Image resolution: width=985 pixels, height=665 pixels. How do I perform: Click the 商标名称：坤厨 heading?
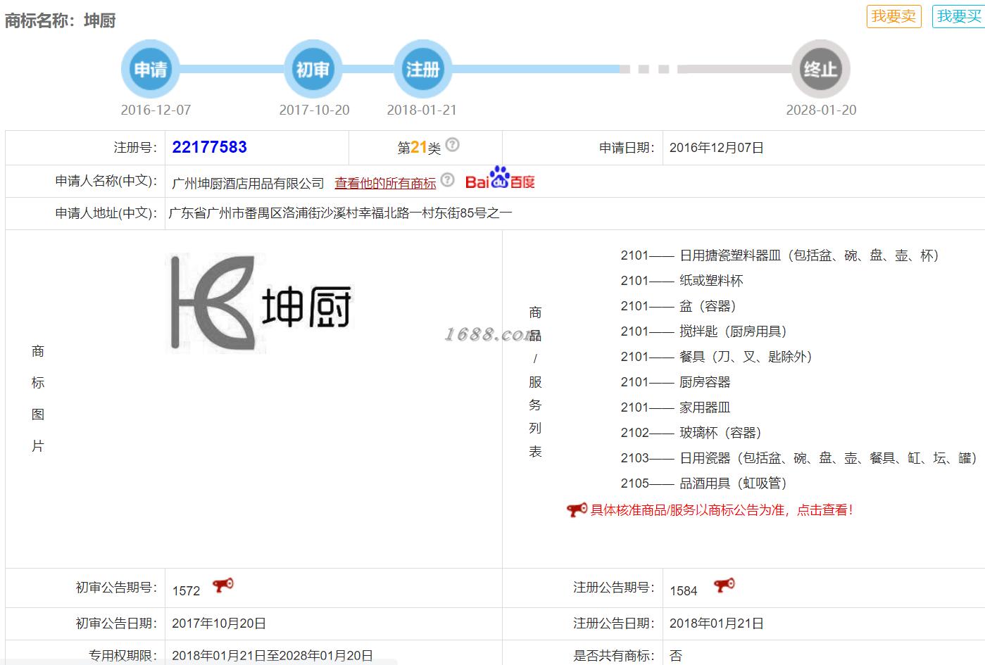(x=61, y=20)
